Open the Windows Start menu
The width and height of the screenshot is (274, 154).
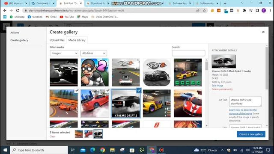point(5,150)
